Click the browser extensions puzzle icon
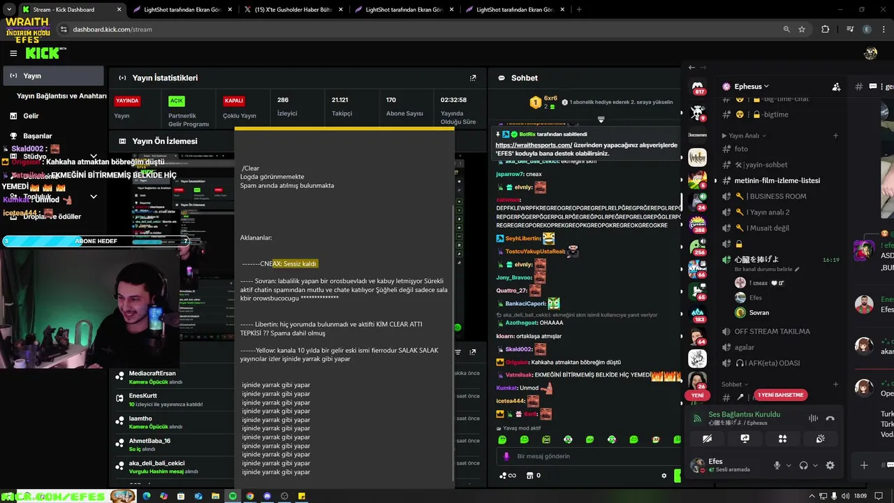This screenshot has width=894, height=503. [x=825, y=29]
